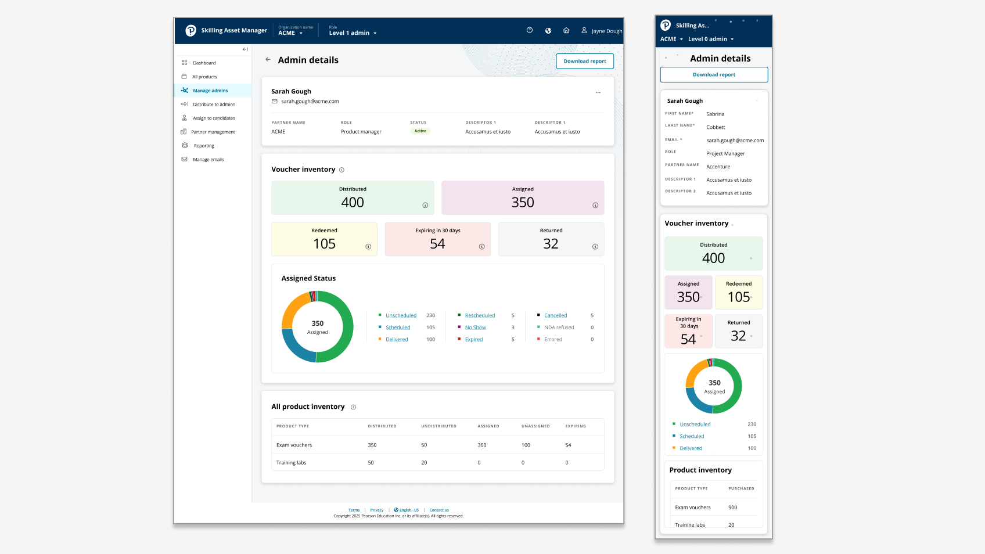
Task: Click the Distribute to admins arrow icon
Action: click(x=184, y=104)
